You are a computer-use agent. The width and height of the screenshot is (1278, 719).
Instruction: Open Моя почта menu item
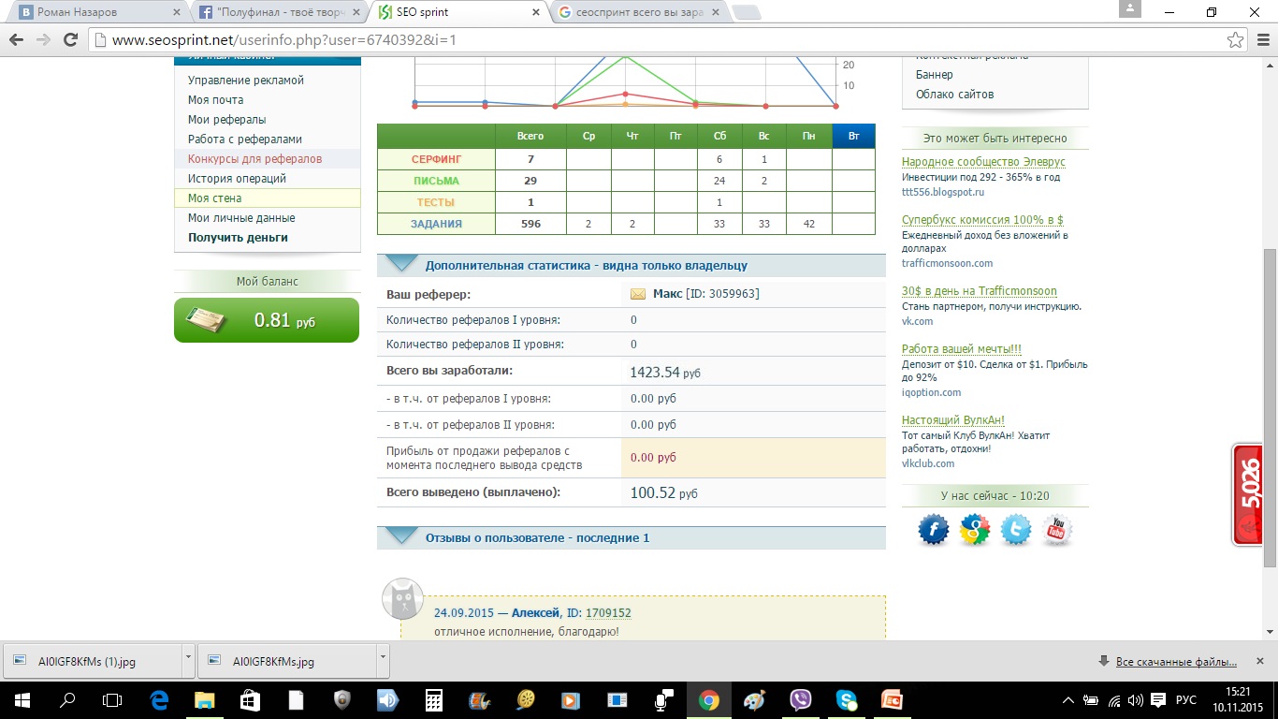pyautogui.click(x=215, y=100)
